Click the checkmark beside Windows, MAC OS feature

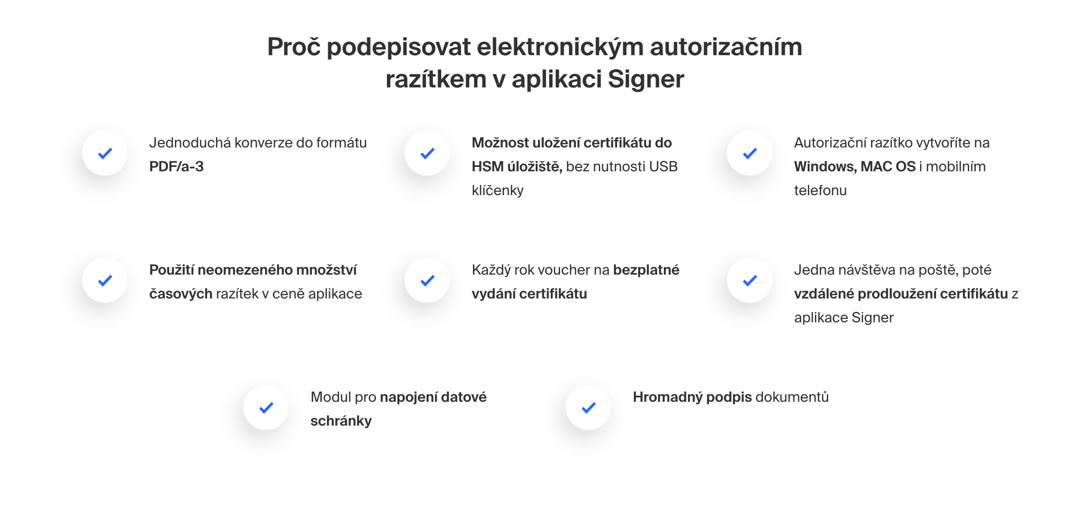[x=750, y=153]
